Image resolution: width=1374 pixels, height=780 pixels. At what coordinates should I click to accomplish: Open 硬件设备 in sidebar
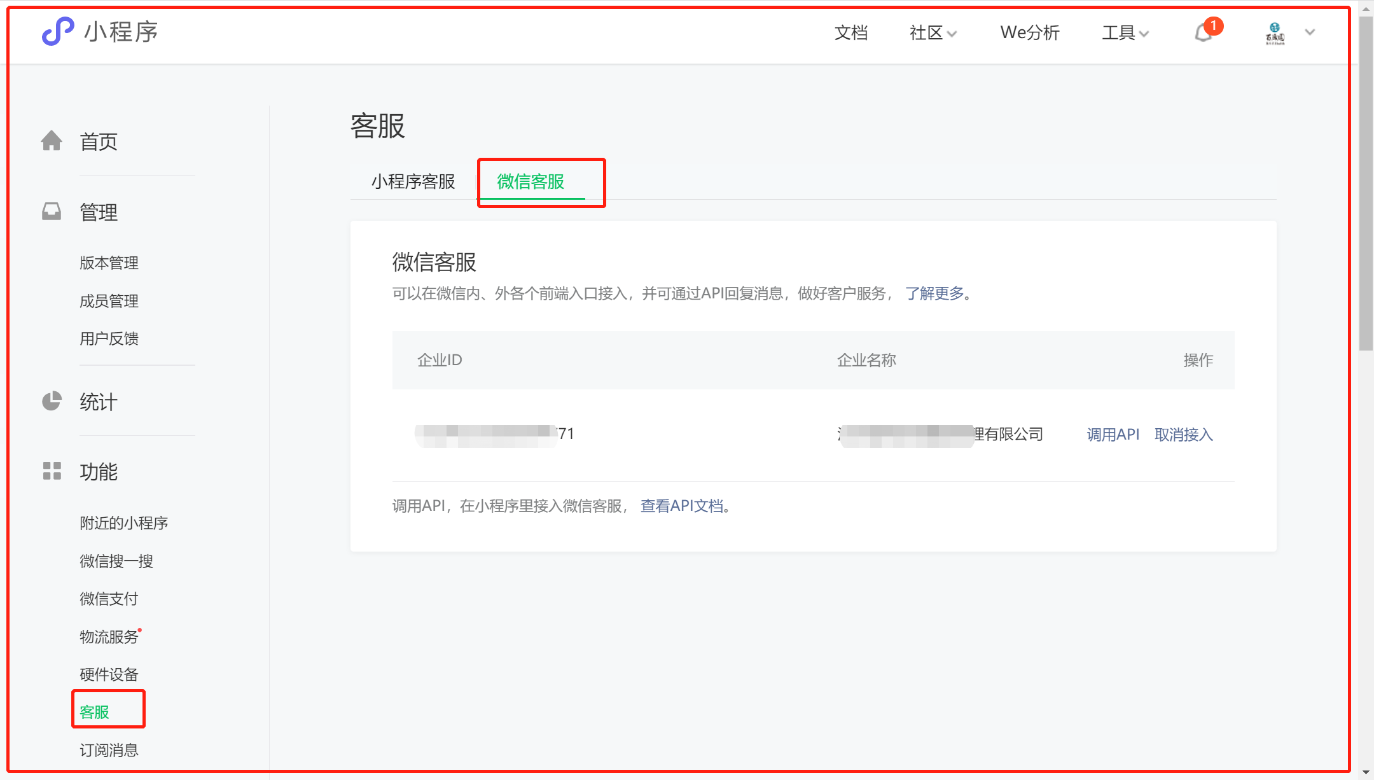pyautogui.click(x=109, y=674)
